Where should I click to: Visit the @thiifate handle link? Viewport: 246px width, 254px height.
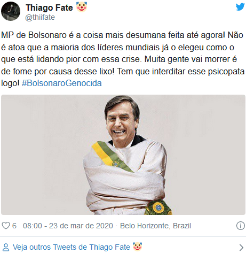(x=40, y=17)
